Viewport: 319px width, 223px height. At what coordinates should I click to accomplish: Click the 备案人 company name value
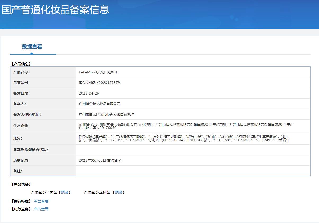[100, 104]
